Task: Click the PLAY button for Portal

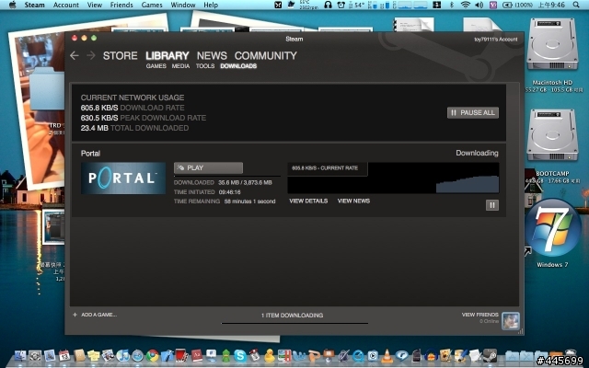Action: pos(208,167)
